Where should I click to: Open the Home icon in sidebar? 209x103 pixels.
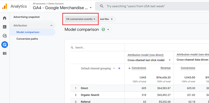pyautogui.click(x=5, y=18)
